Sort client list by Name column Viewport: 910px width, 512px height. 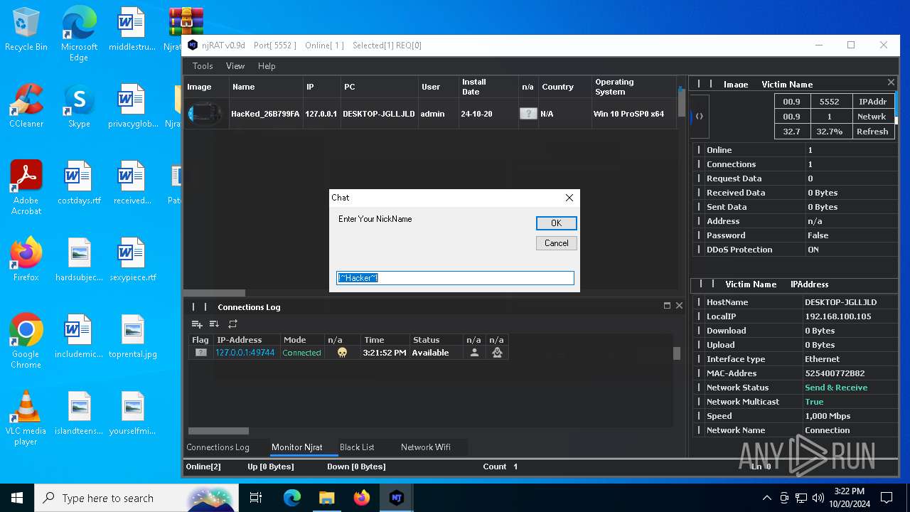click(266, 87)
